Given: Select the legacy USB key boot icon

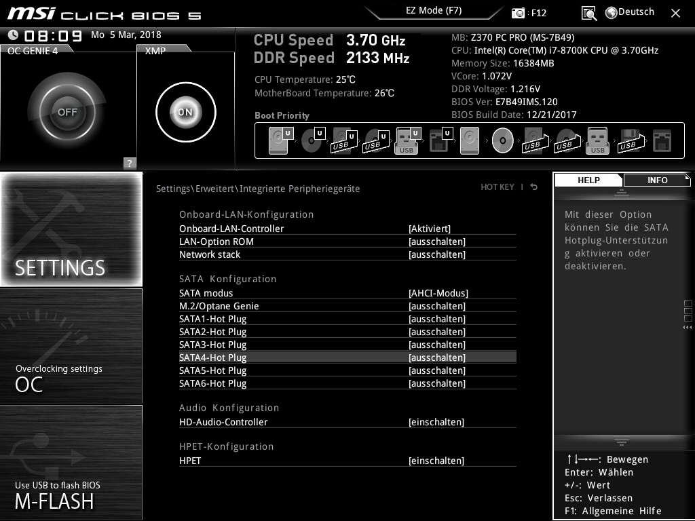Looking at the screenshot, I should [598, 140].
